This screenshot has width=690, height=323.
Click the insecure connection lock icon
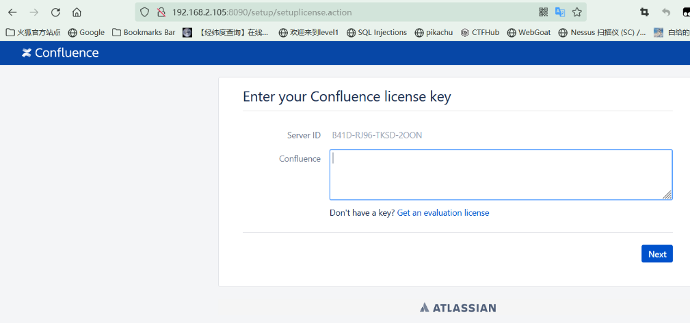click(x=161, y=12)
